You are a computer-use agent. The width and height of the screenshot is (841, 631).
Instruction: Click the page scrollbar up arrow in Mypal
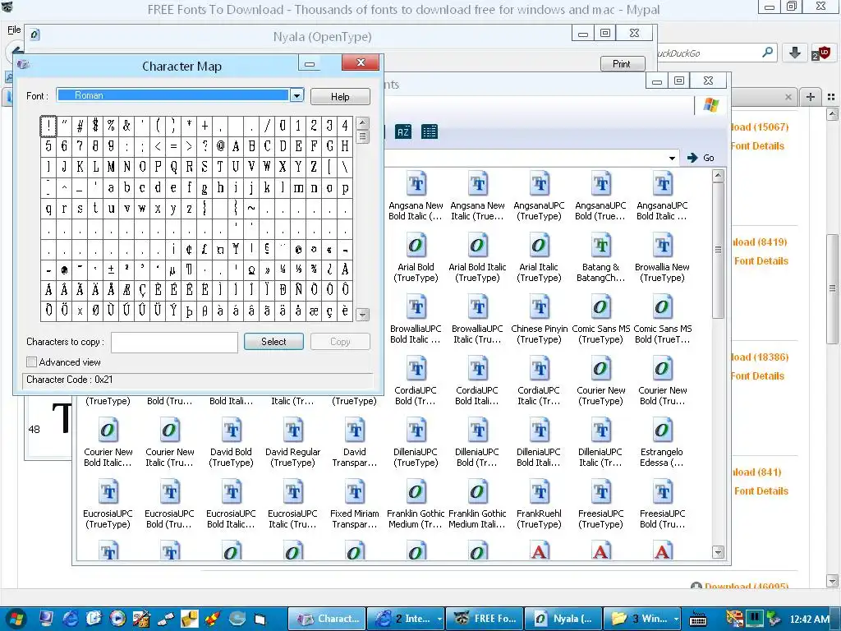833,113
